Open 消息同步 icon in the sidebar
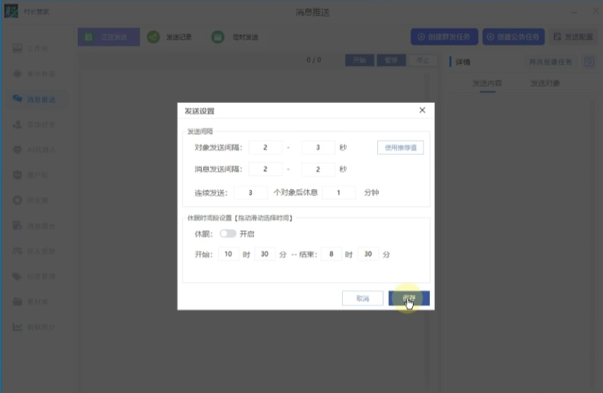 18,226
